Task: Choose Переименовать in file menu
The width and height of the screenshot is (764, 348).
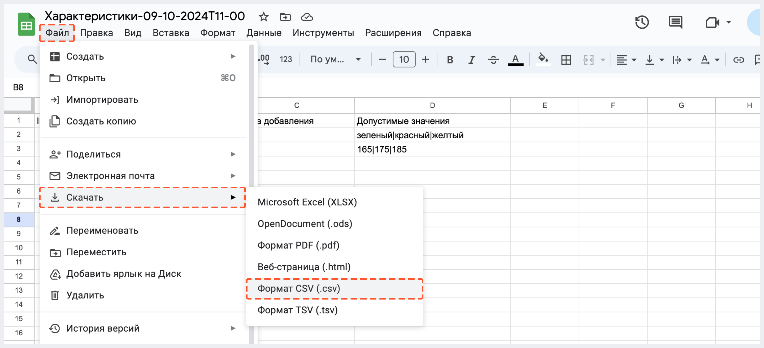Action: point(143,230)
